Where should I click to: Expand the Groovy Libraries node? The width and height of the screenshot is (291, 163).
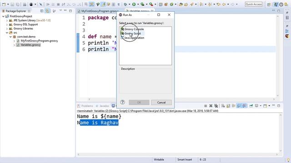click(7, 29)
